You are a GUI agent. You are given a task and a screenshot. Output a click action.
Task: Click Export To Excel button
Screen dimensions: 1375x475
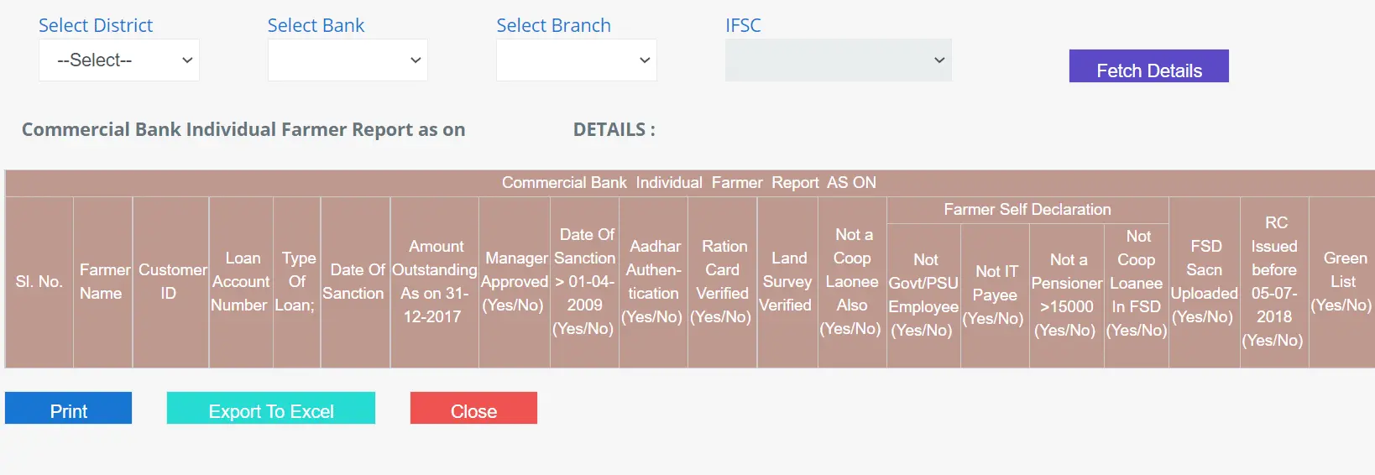coord(270,409)
